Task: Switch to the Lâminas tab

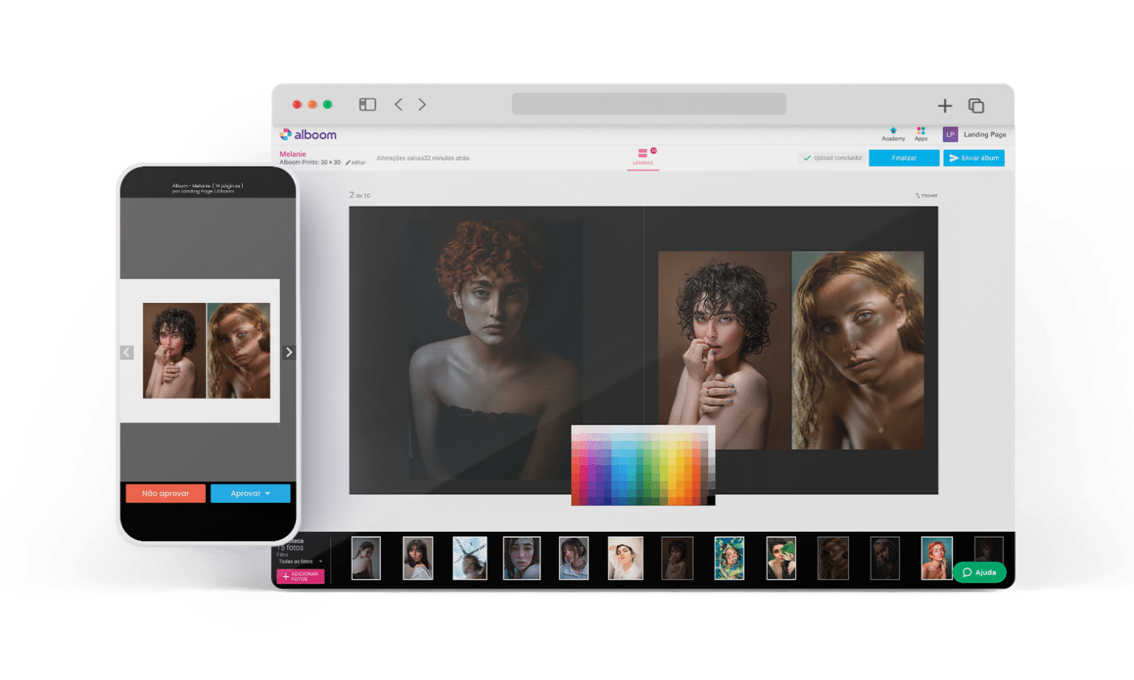Action: pos(643,157)
